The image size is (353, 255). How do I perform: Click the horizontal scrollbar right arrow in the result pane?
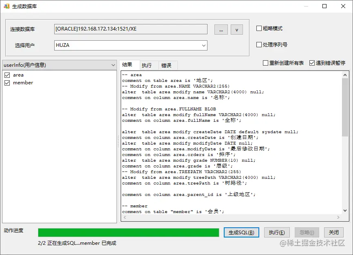pyautogui.click(x=338, y=217)
